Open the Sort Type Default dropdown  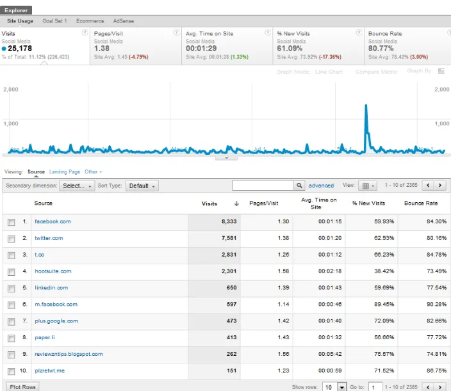point(142,186)
